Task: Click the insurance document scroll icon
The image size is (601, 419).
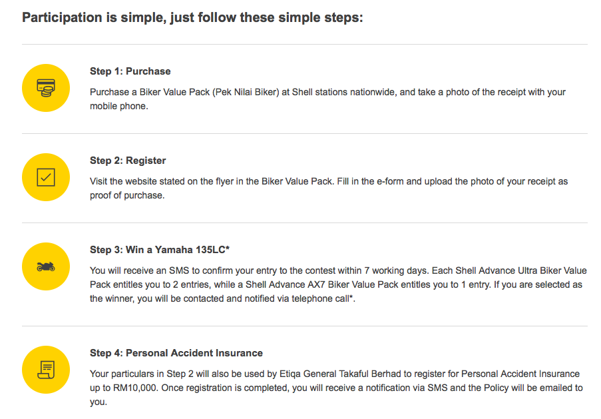Action: pos(46,370)
